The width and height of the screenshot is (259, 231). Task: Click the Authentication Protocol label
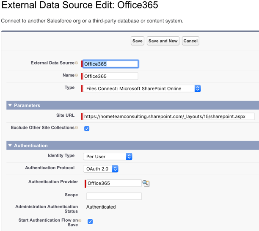[50, 168]
